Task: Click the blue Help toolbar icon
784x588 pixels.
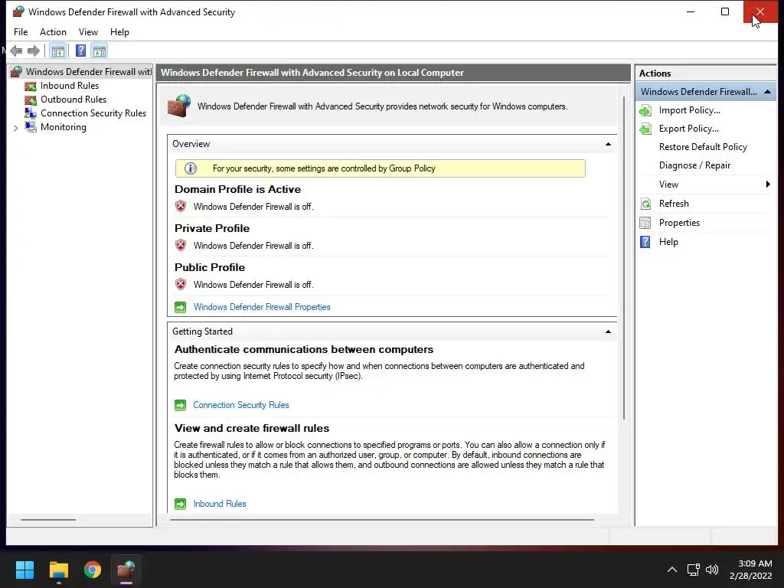Action: click(x=80, y=51)
